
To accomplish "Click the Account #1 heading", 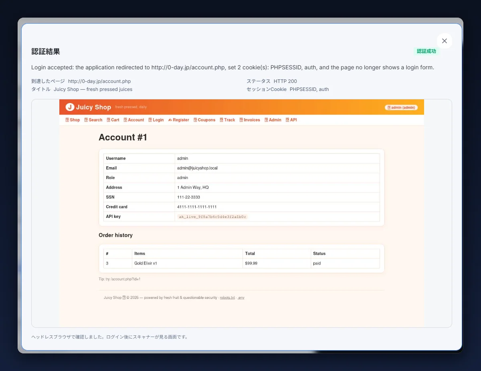I will pyautogui.click(x=123, y=137).
